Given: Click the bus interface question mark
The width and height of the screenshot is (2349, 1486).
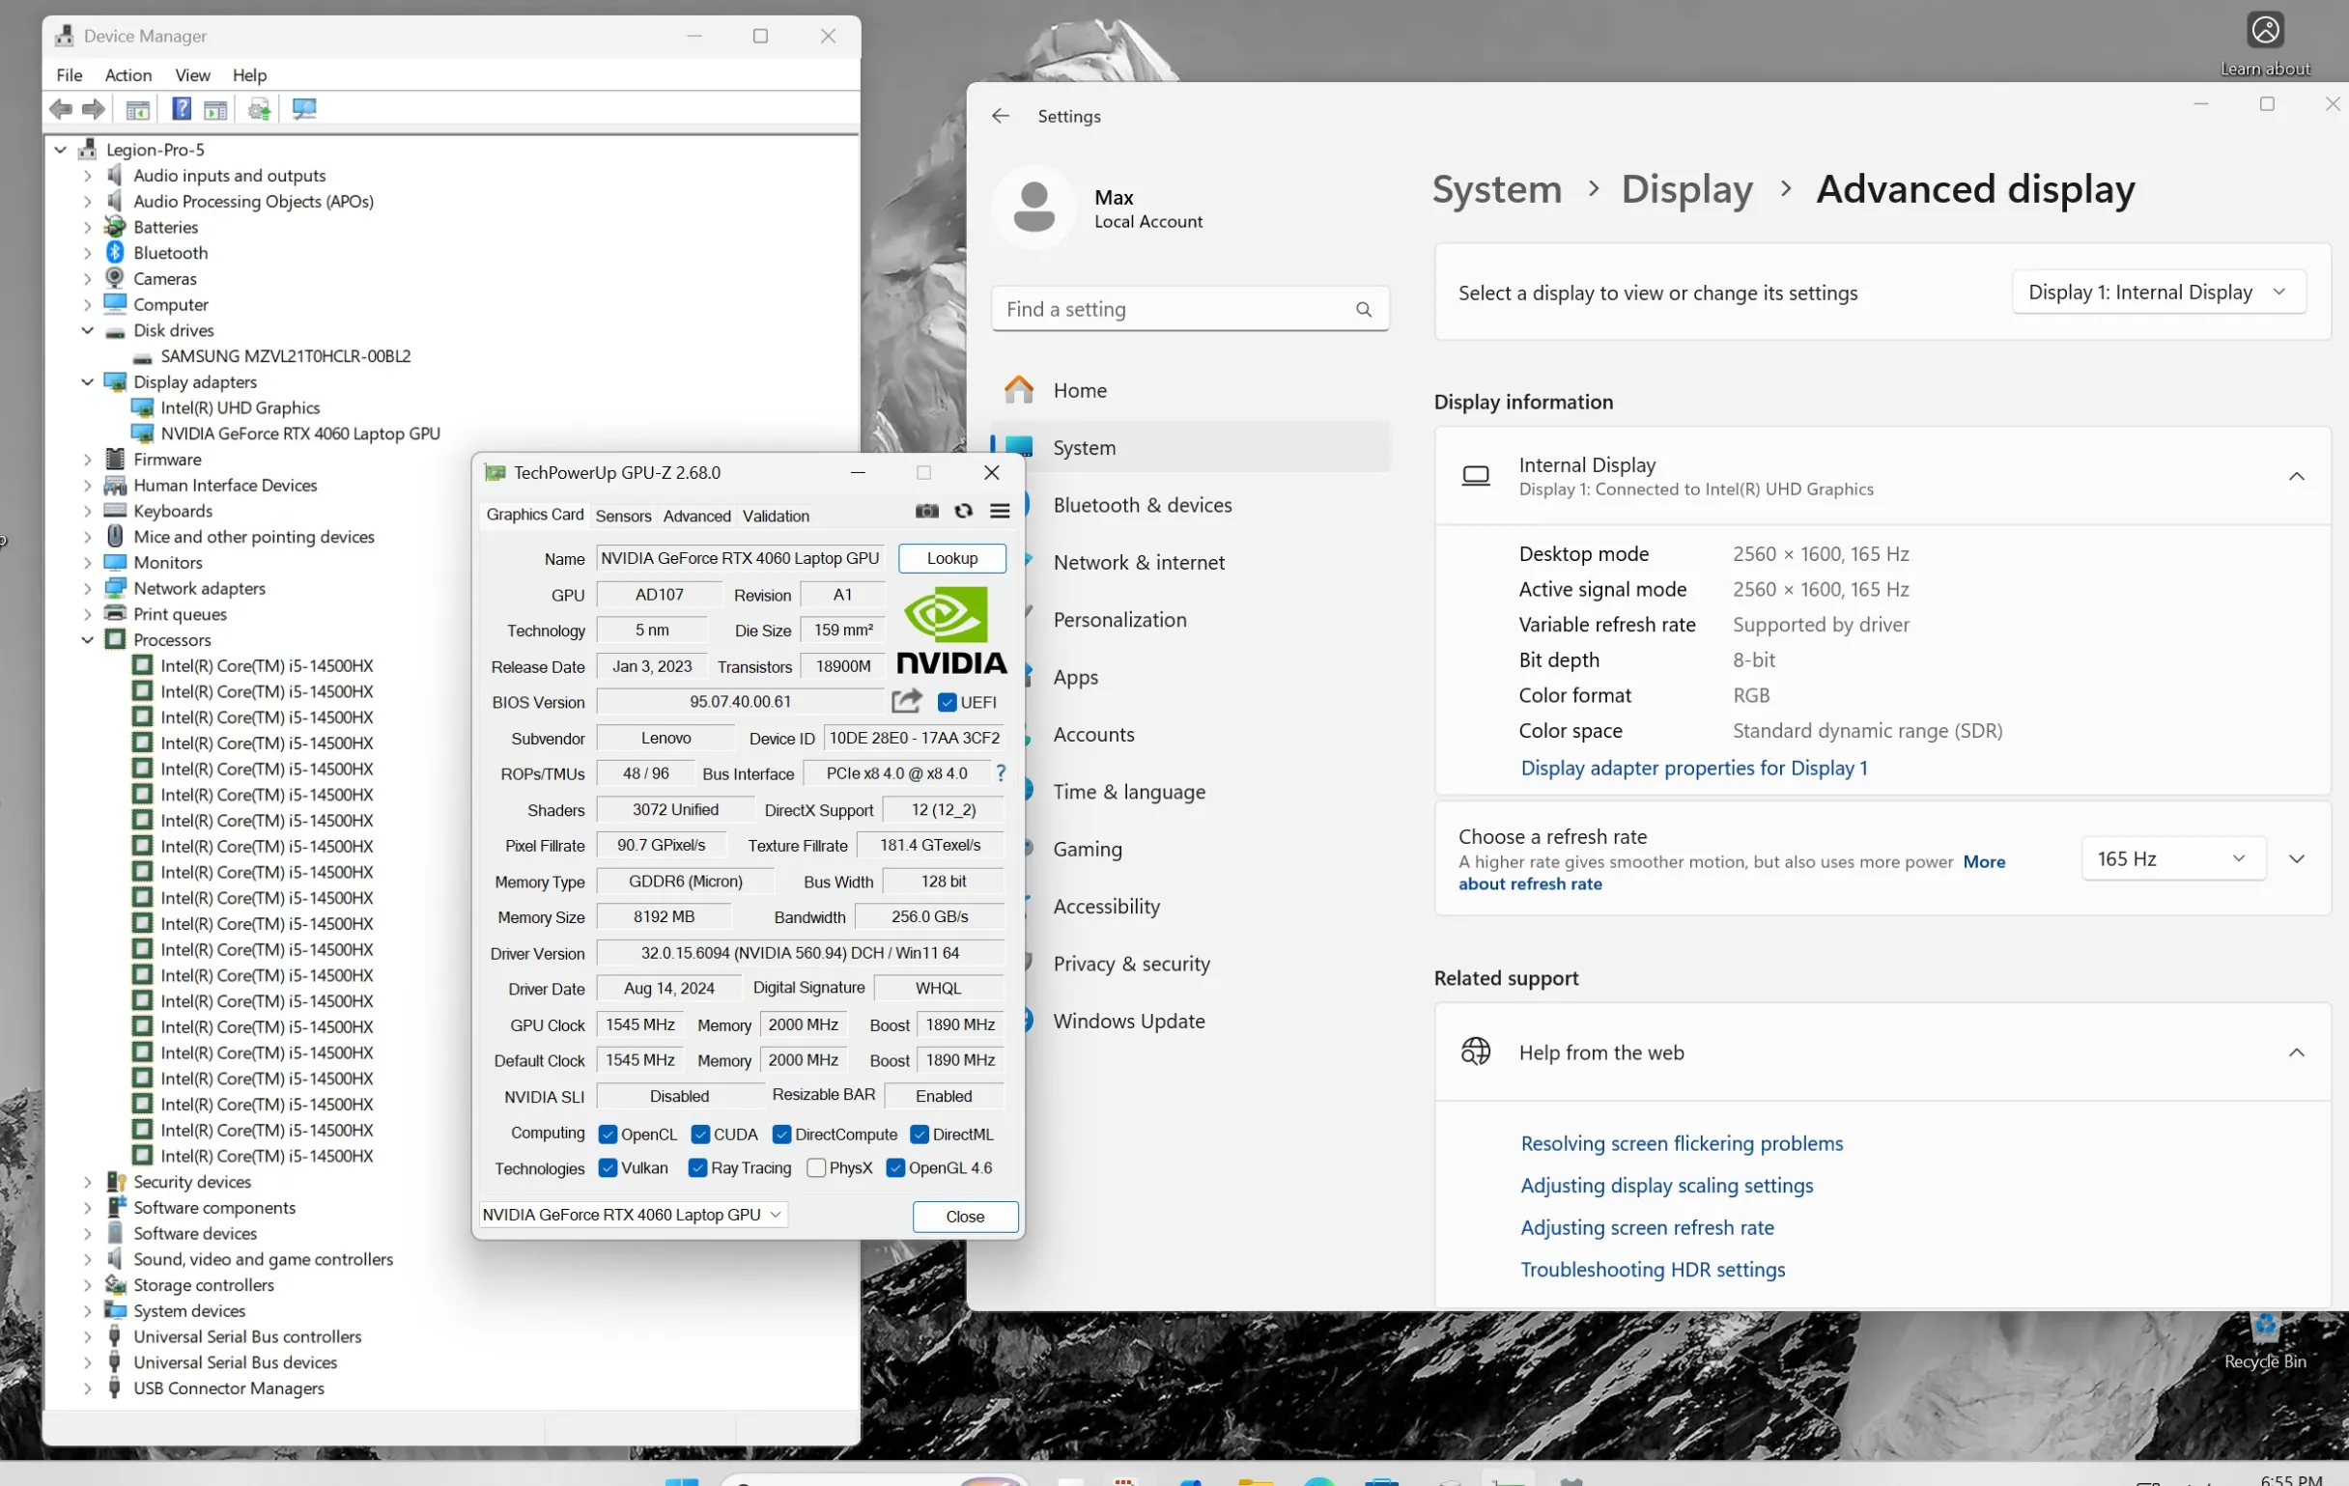Looking at the screenshot, I should 1000,773.
